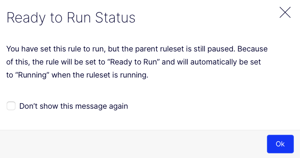300x158 pixels.
Task: Confirm the dialog by clicking Ok
Action: [280, 144]
